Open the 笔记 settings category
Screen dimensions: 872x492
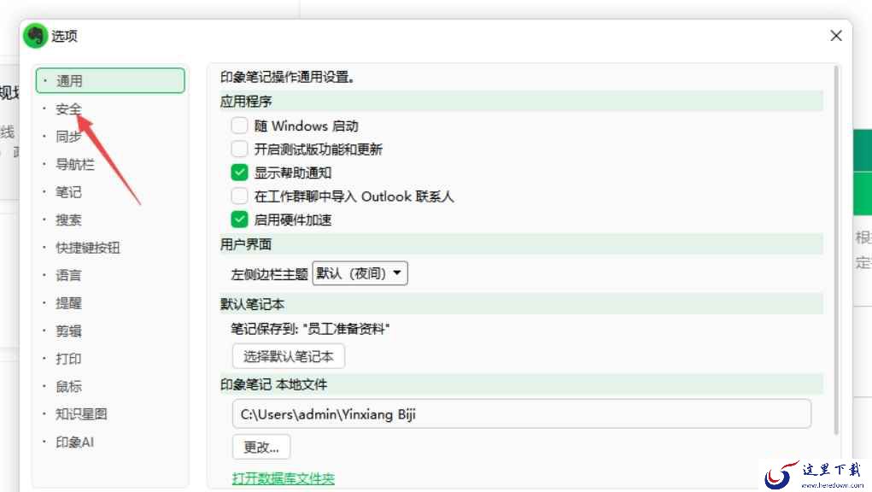click(x=68, y=192)
